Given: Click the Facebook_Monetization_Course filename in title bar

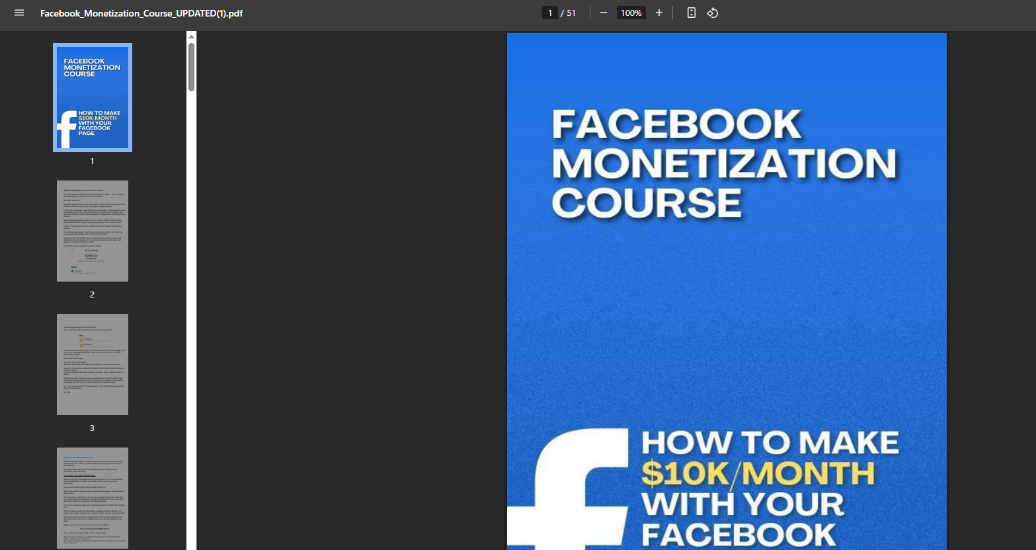Looking at the screenshot, I should pyautogui.click(x=141, y=13).
